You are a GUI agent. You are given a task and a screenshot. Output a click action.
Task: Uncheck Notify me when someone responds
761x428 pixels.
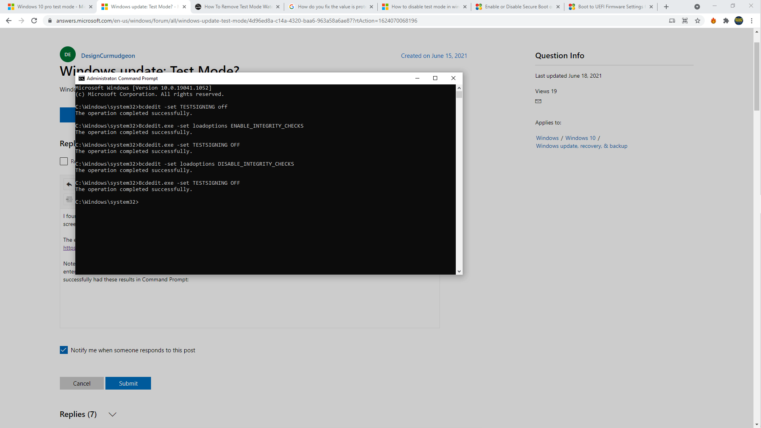(64, 350)
